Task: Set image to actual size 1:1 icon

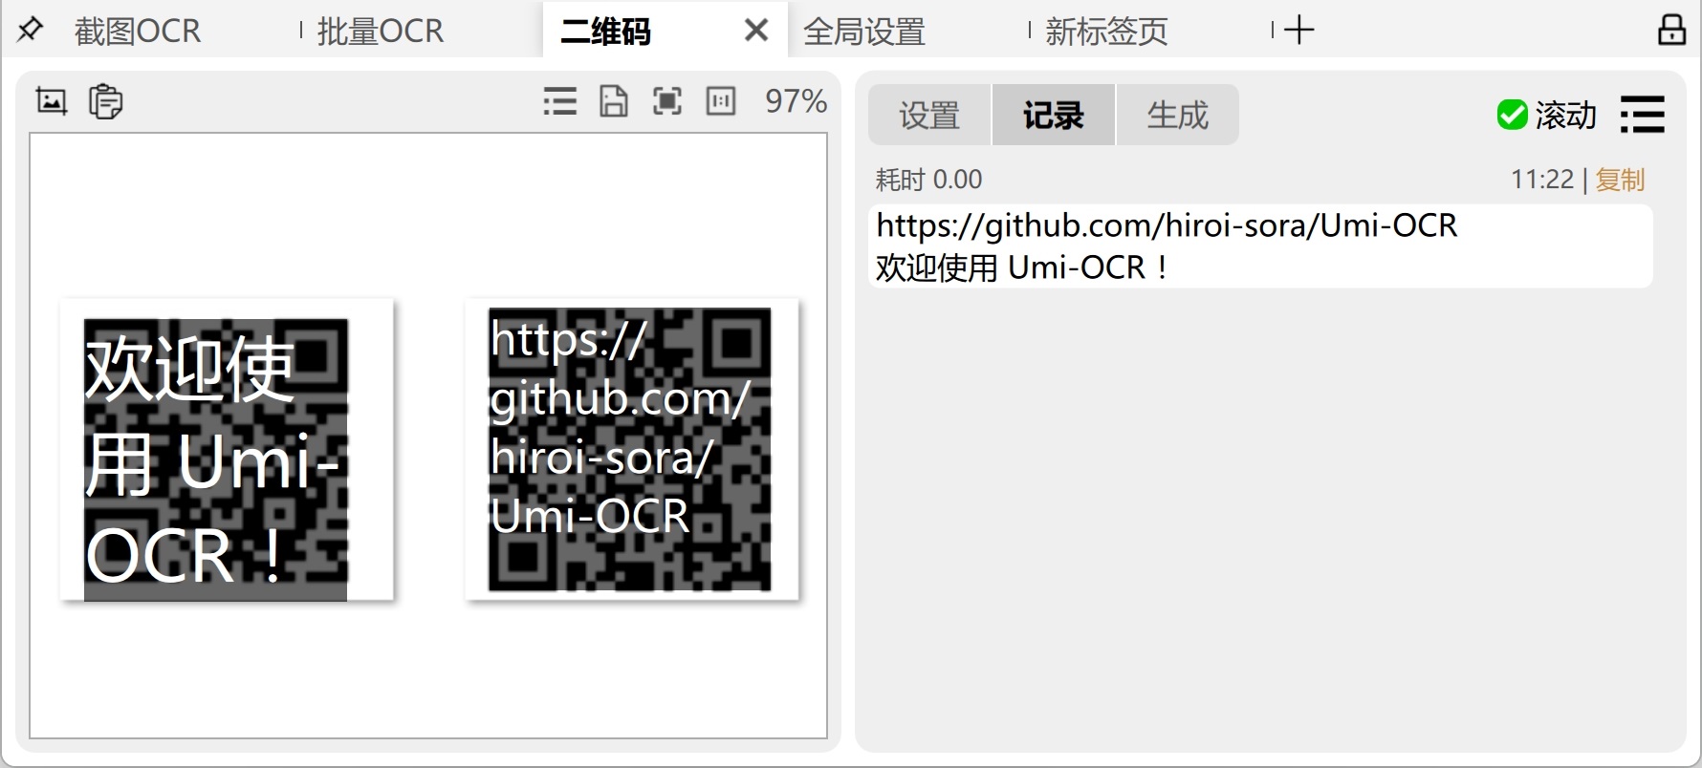Action: pyautogui.click(x=721, y=101)
